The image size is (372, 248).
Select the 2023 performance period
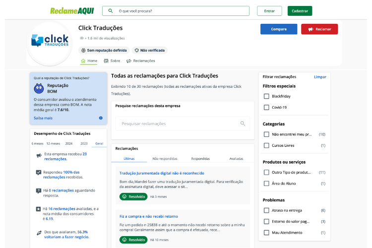tap(84, 143)
